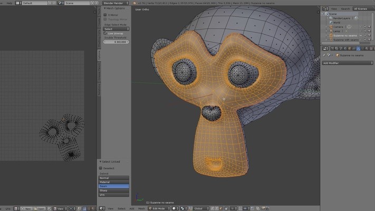Open the image browse icon in UV editor
This screenshot has height=211, width=375.
click(17, 209)
